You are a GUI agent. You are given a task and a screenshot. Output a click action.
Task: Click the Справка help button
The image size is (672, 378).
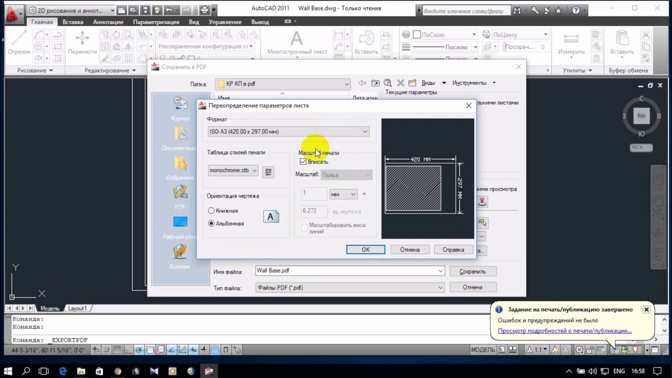click(453, 250)
